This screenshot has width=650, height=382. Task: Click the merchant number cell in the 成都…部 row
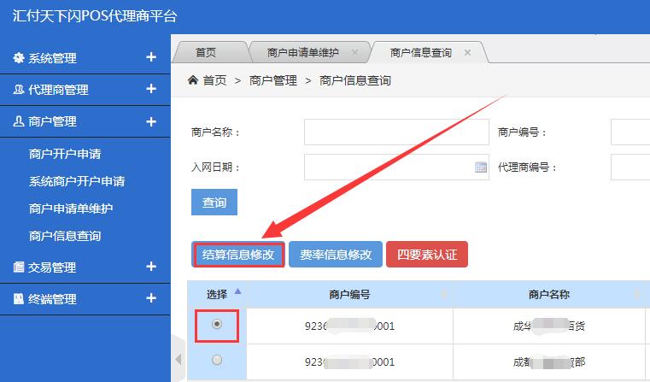tap(349, 362)
